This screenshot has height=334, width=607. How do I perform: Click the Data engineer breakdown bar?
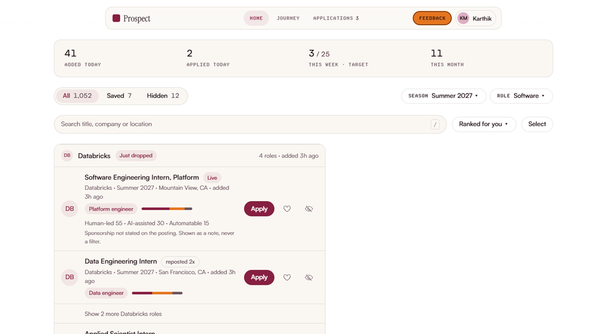[x=157, y=293]
